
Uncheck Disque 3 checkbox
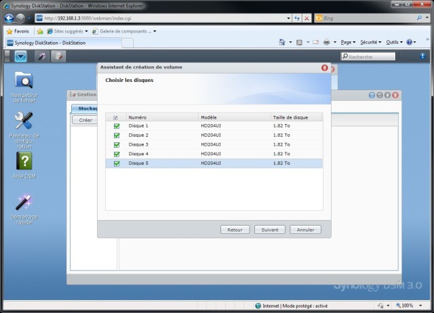click(x=117, y=145)
